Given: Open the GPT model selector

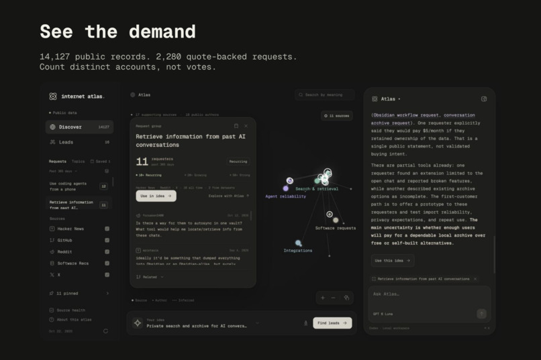Looking at the screenshot, I should pyautogui.click(x=383, y=314).
